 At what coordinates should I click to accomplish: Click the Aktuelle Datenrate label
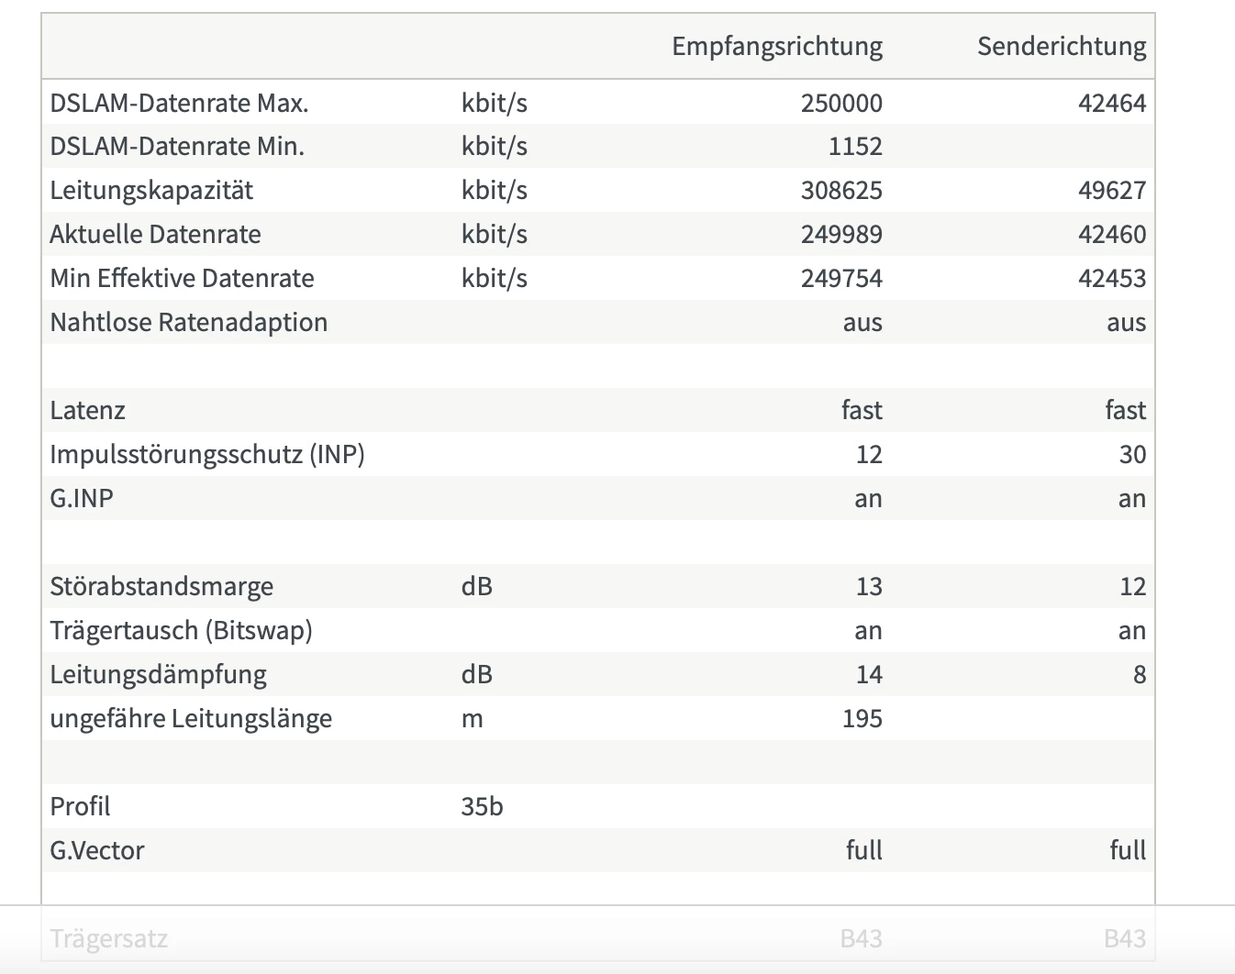click(x=155, y=235)
